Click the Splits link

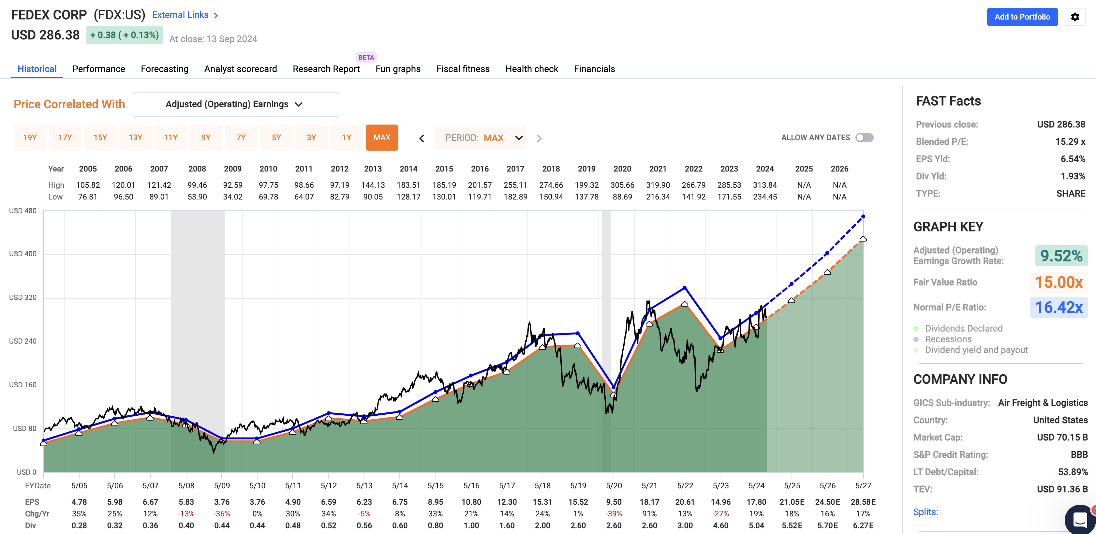pos(926,512)
